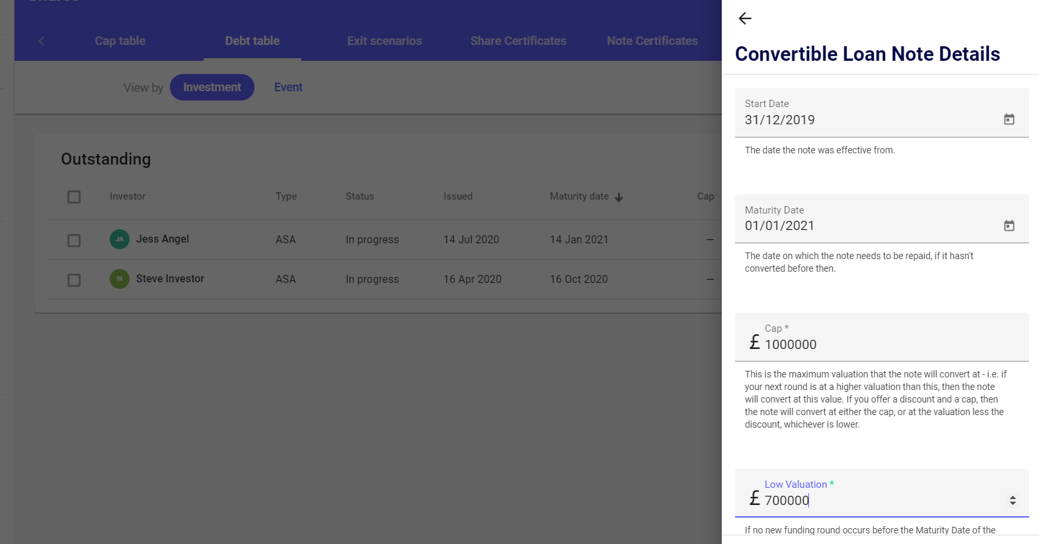Click Steve Investor's SI avatar
Screen dimensions: 1039x544
tap(120, 279)
